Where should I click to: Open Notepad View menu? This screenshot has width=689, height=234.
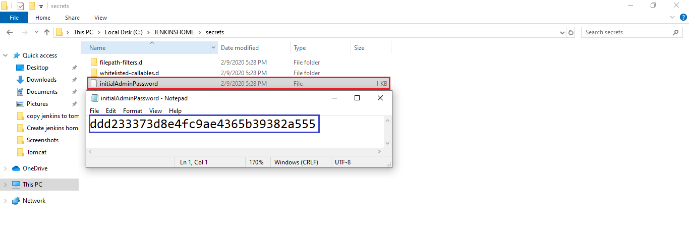(156, 110)
